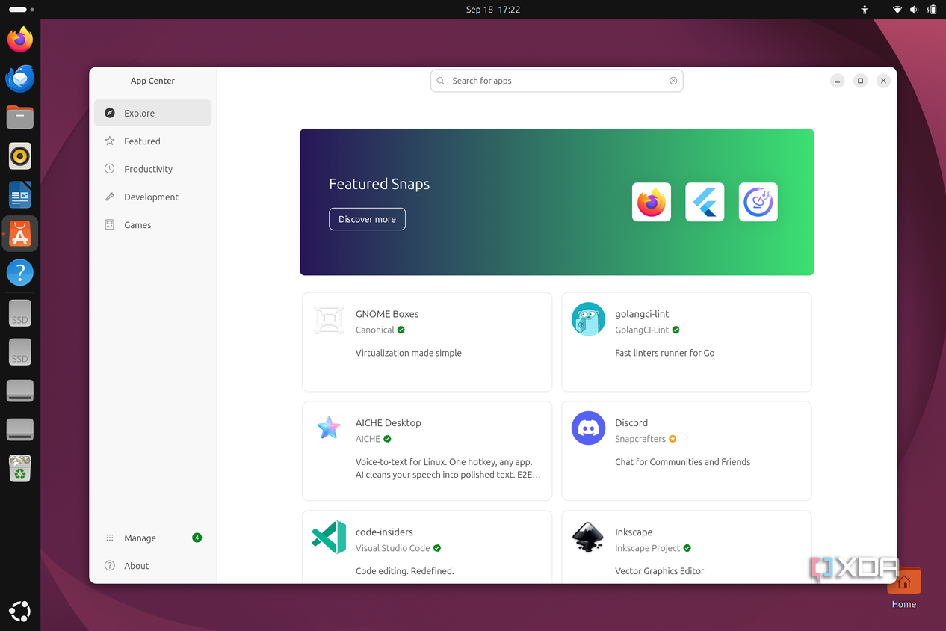
Task: Clear the search field with the X icon
Action: (x=673, y=81)
